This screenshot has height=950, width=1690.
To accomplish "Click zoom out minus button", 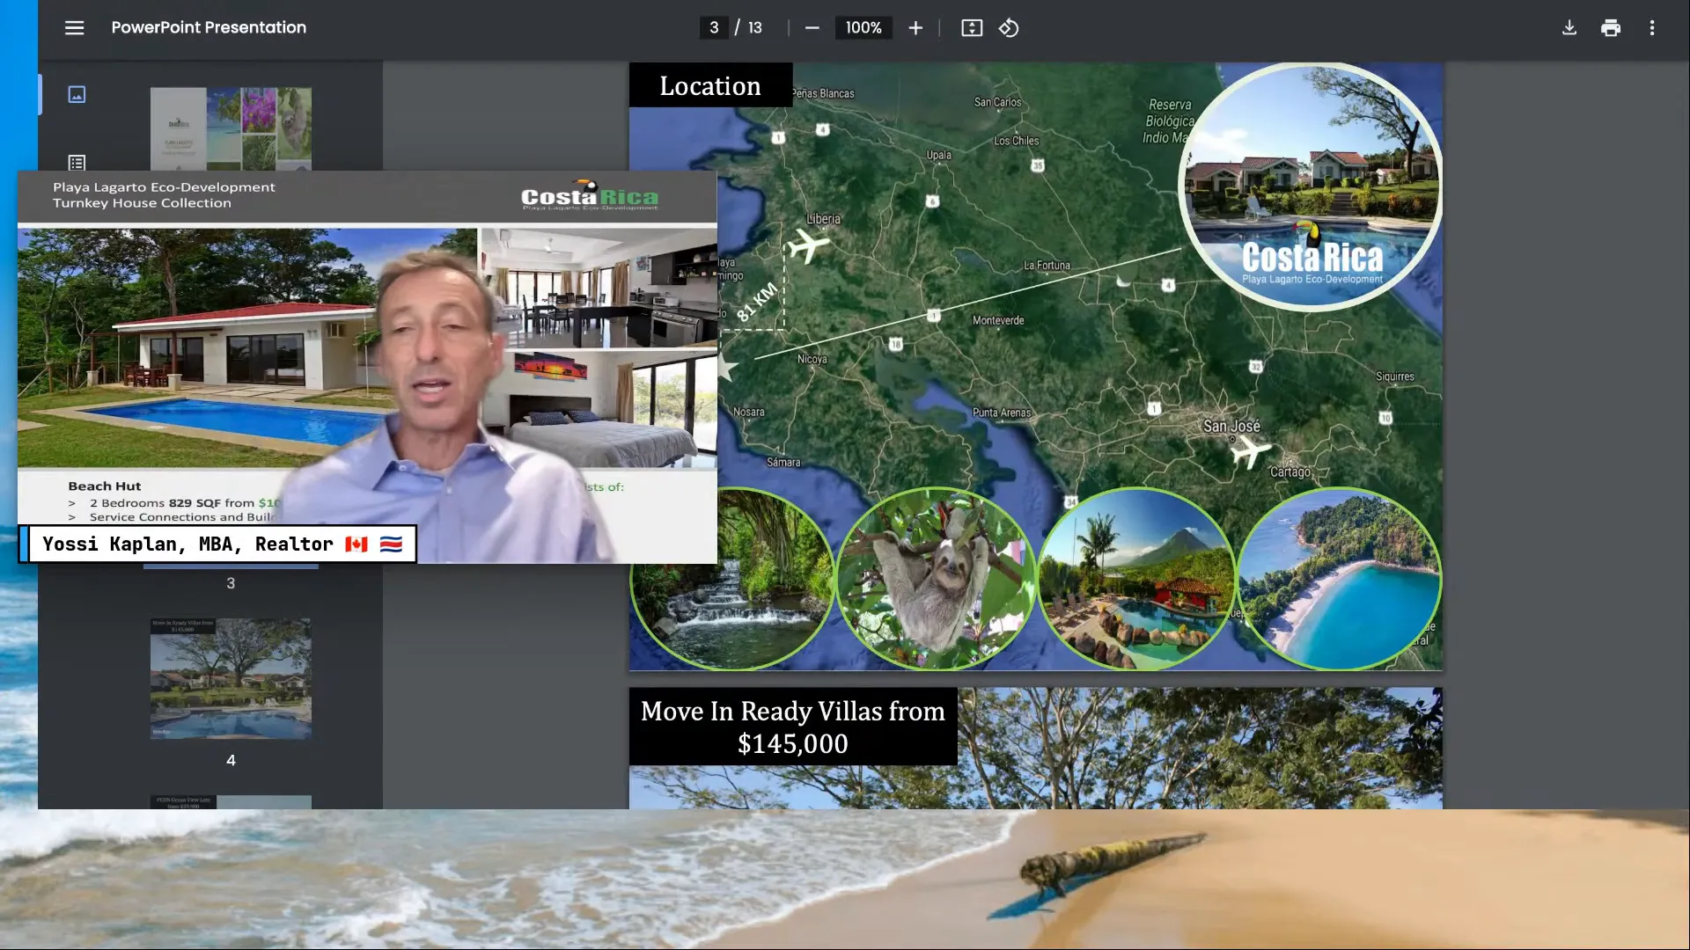I will (x=812, y=28).
